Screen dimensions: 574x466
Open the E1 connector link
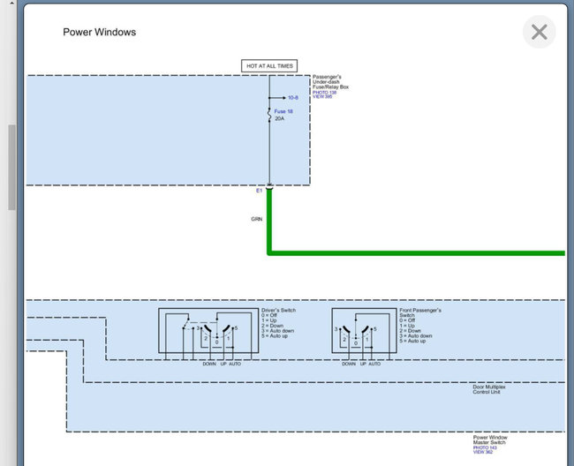click(259, 191)
